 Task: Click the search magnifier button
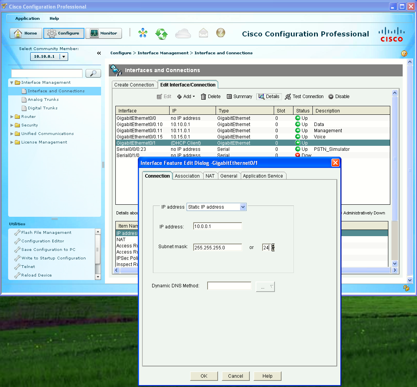pyautogui.click(x=93, y=73)
